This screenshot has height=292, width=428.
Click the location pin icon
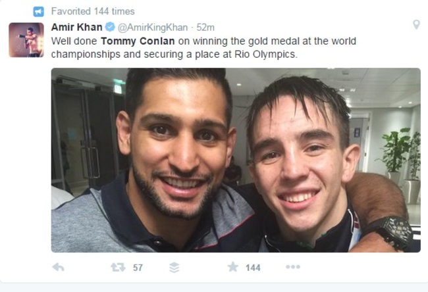pyautogui.click(x=416, y=25)
